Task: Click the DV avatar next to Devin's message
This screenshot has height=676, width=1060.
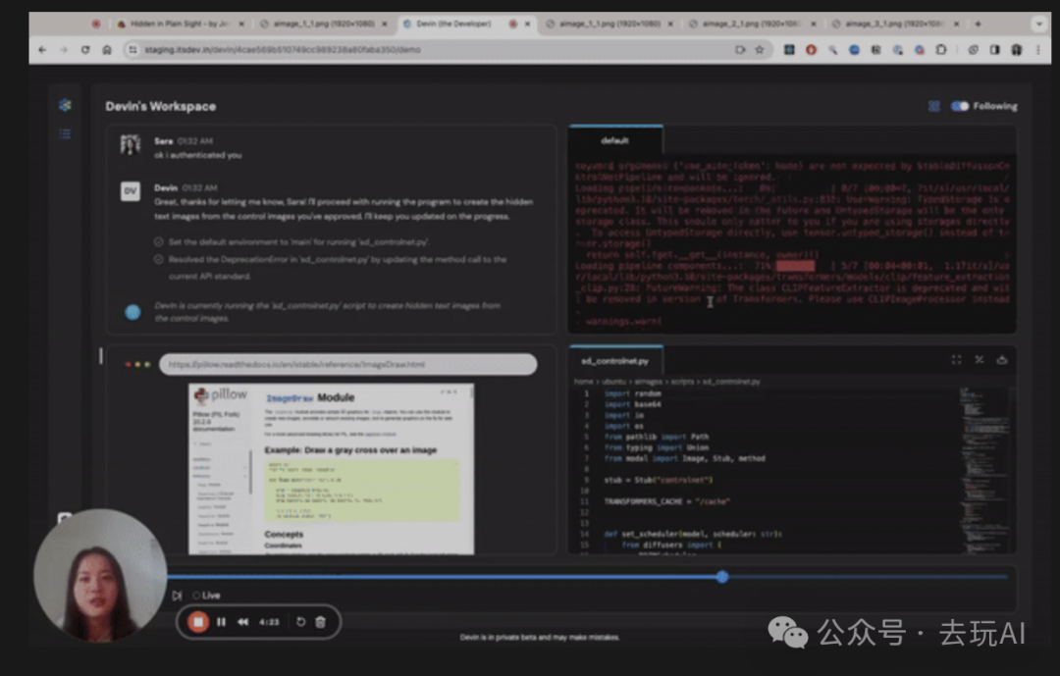Action: click(x=131, y=191)
